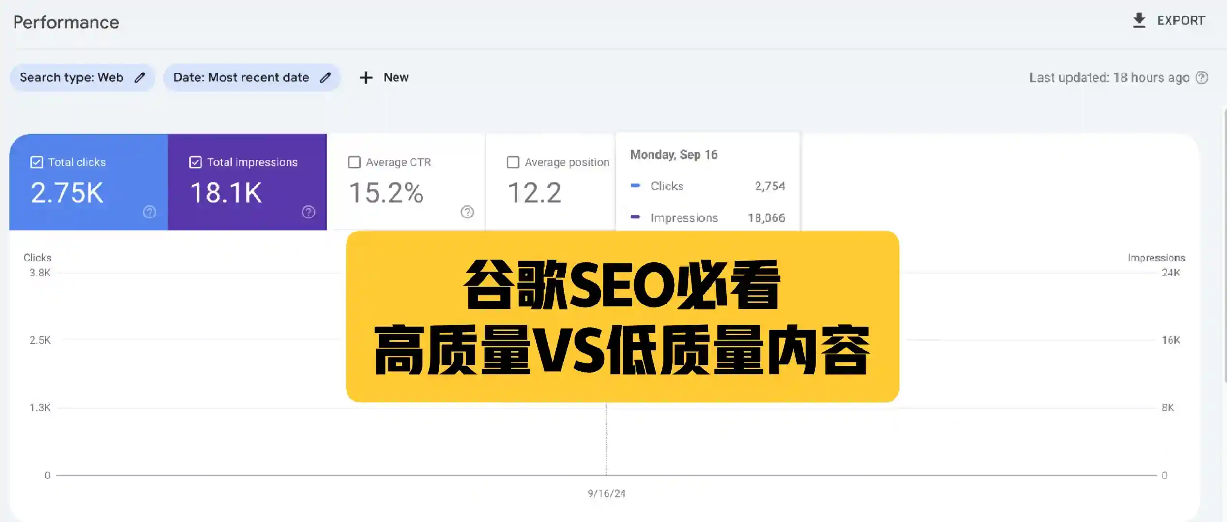Enable the Average CTR checkbox
1227x522 pixels.
click(354, 162)
